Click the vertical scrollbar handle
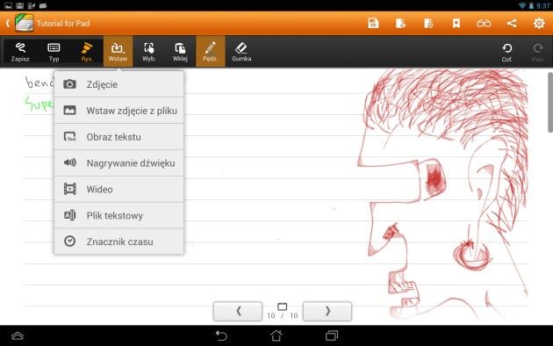The height and width of the screenshot is (346, 553). point(549,102)
